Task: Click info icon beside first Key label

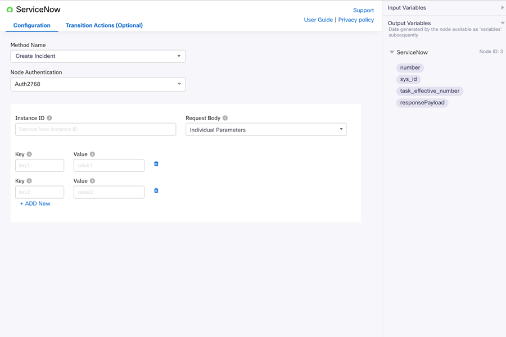Action: point(29,154)
